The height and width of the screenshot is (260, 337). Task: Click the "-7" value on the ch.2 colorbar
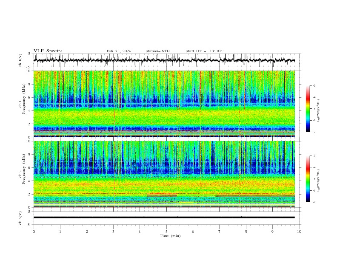coord(314,202)
